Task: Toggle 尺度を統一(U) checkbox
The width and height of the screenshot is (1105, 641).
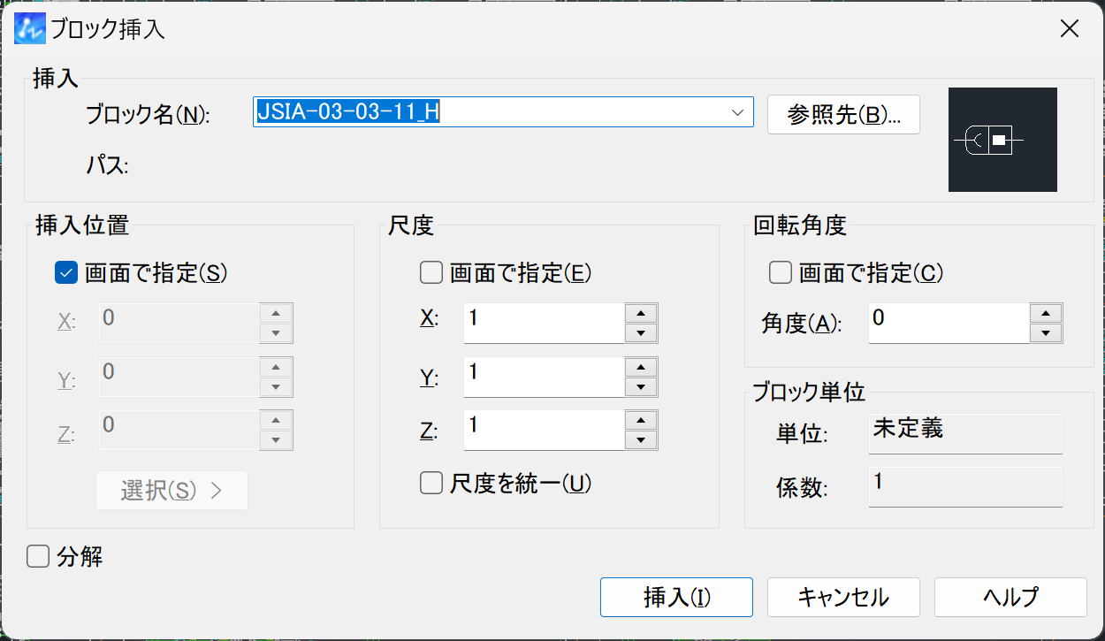Action: click(431, 483)
